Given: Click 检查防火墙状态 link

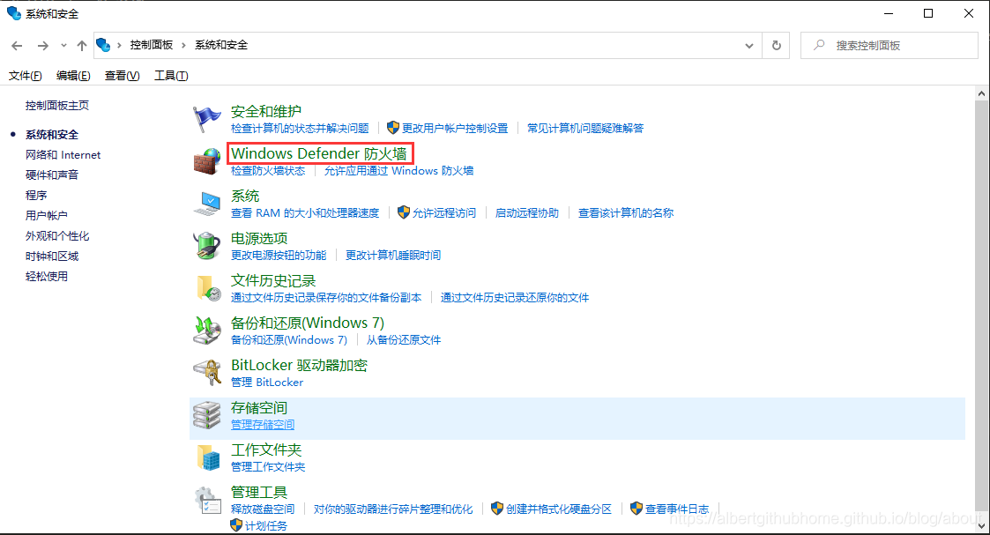Looking at the screenshot, I should click(x=268, y=170).
